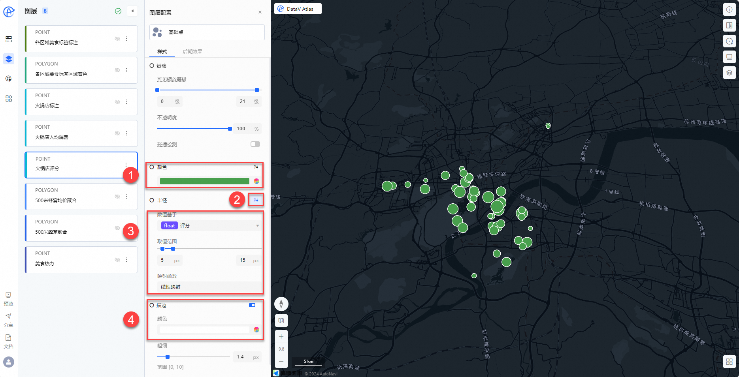This screenshot has height=377, width=739.
Task: Click the white stroke color bar
Action: pos(204,330)
